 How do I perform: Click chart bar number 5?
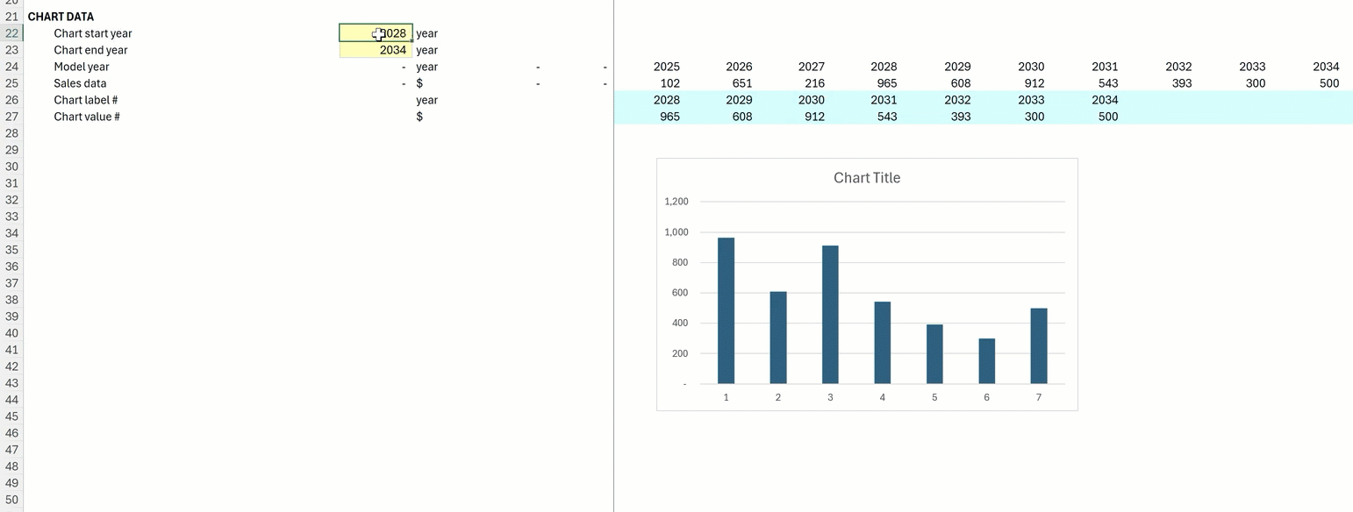(934, 354)
